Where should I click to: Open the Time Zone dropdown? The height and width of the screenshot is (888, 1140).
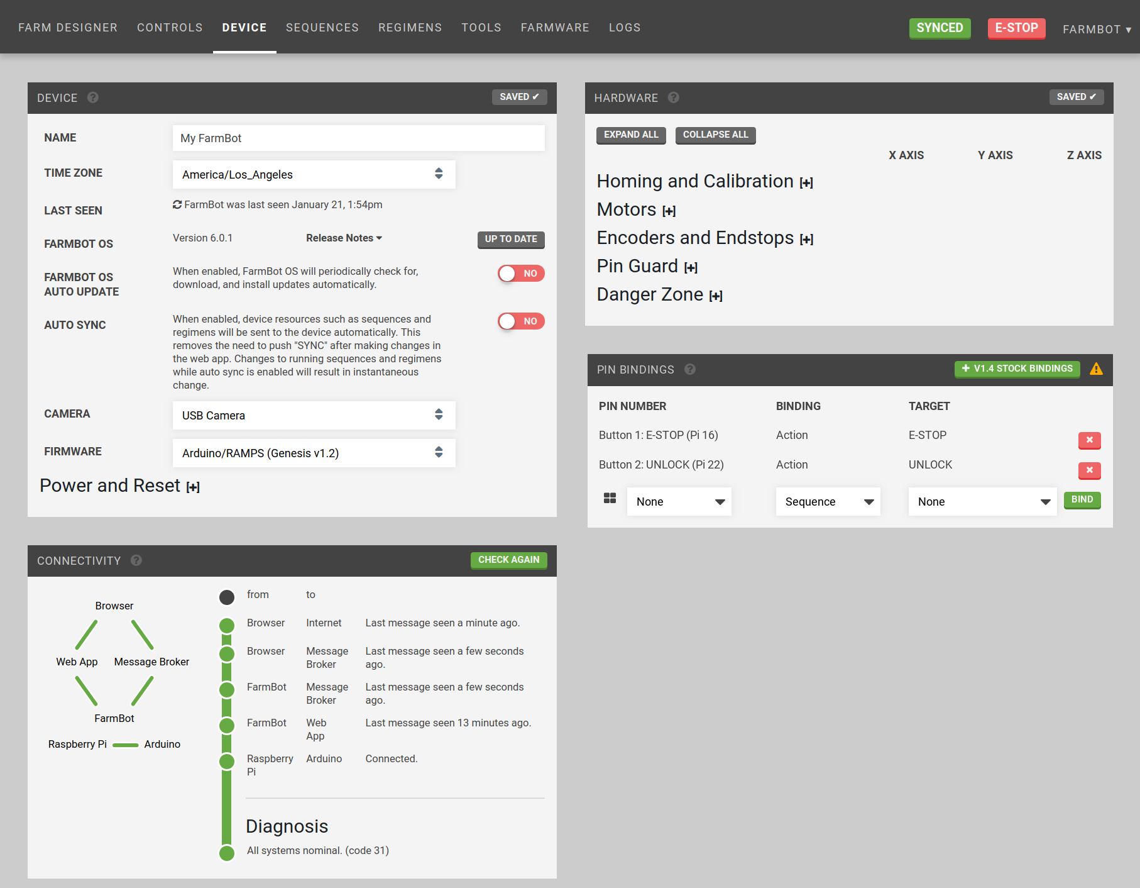(314, 174)
